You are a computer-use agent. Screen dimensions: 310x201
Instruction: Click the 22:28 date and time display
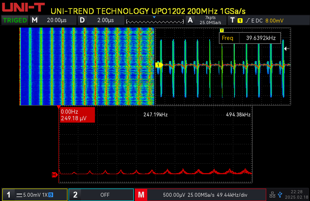[x=296, y=194]
